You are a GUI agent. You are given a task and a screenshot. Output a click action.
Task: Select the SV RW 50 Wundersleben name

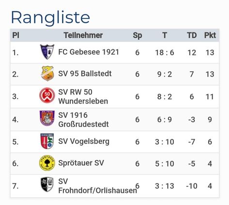point(83,96)
